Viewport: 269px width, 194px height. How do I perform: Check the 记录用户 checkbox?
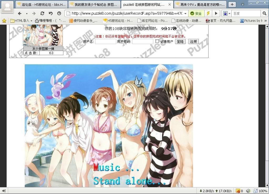[157, 41]
